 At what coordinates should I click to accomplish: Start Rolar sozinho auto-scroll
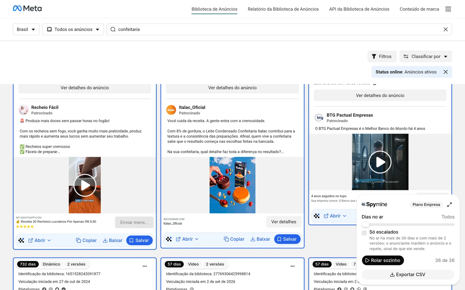tap(383, 260)
